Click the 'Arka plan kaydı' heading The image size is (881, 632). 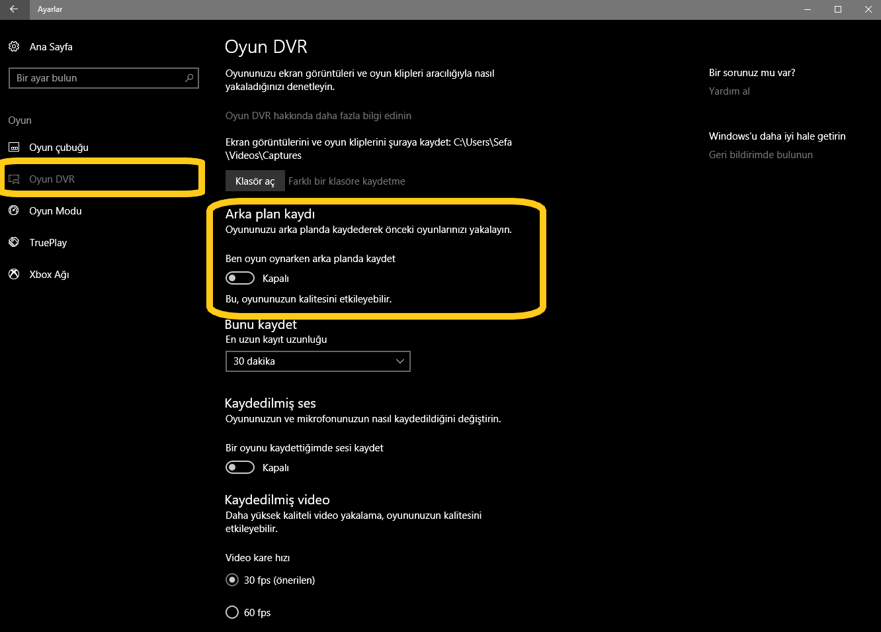click(270, 214)
